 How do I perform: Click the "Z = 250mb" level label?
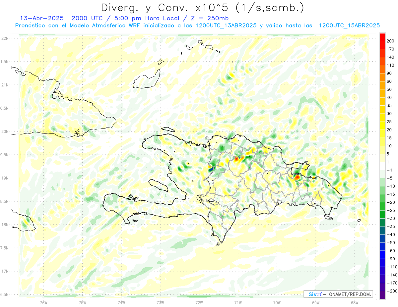coord(211,18)
